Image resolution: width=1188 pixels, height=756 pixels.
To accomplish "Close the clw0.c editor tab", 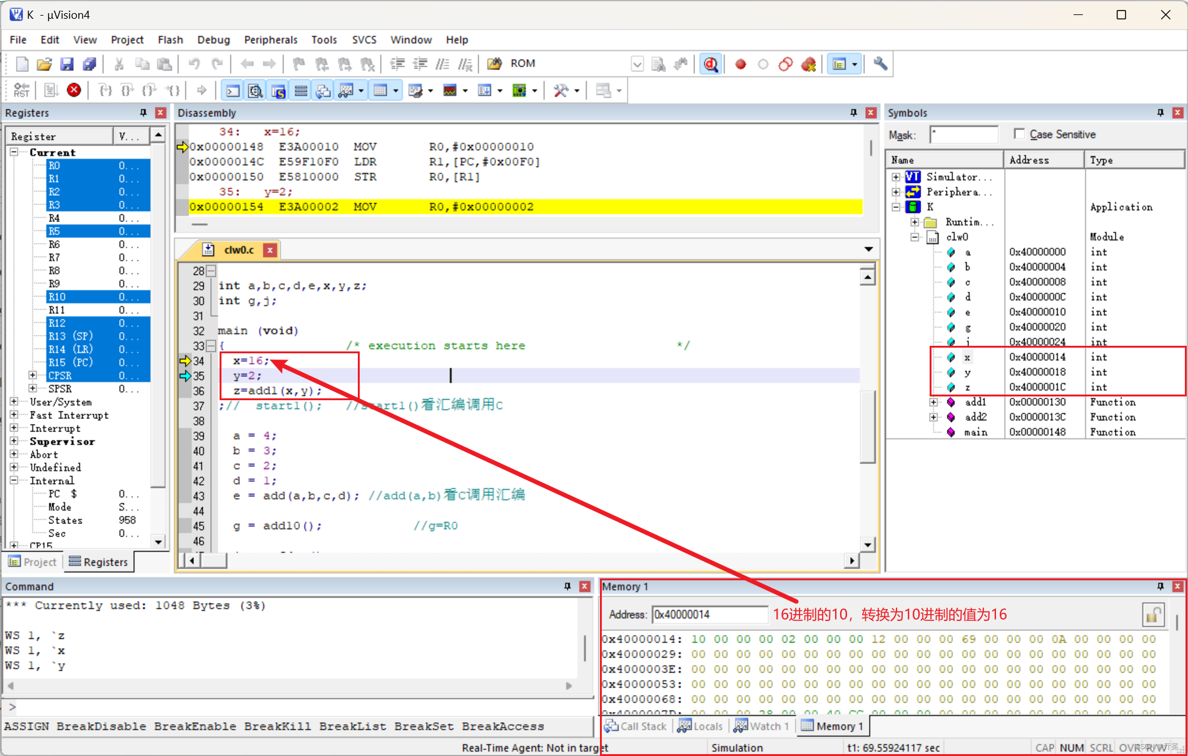I will (x=270, y=250).
